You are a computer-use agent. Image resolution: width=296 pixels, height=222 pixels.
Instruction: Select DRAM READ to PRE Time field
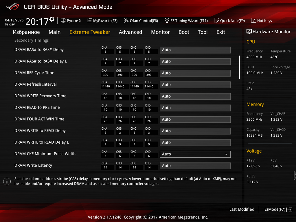(x=195, y=108)
